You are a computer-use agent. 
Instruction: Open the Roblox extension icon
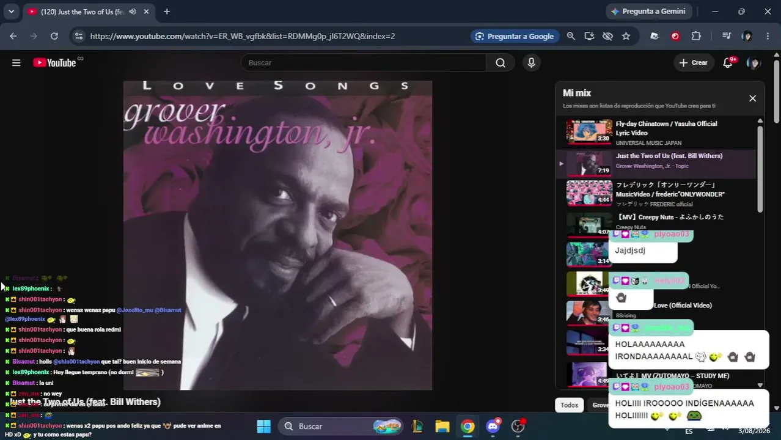tap(654, 36)
